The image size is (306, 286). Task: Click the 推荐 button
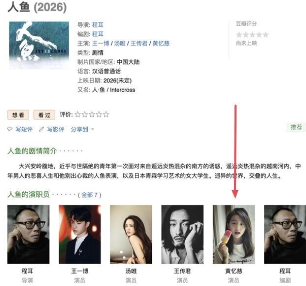[x=296, y=127]
